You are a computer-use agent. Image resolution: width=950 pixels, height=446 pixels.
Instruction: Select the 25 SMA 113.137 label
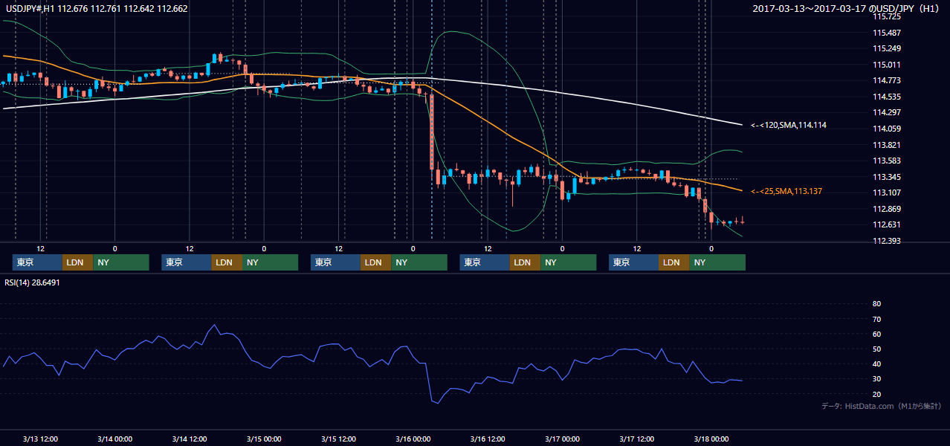tap(786, 191)
